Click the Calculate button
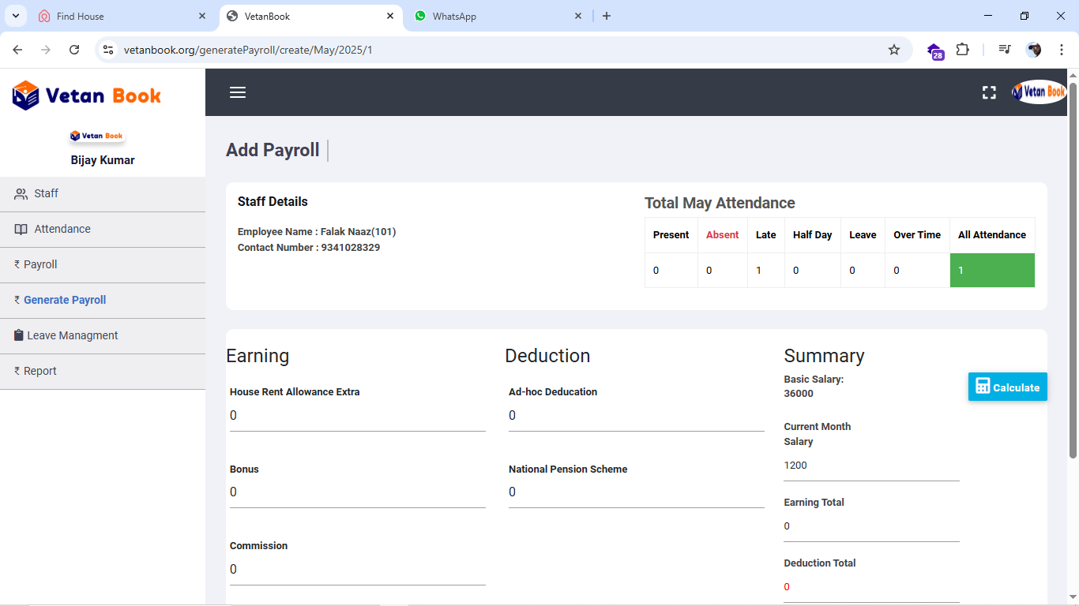 (x=1008, y=387)
